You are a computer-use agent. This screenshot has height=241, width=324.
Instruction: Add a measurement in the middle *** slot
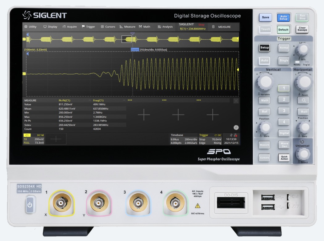pos(178,114)
